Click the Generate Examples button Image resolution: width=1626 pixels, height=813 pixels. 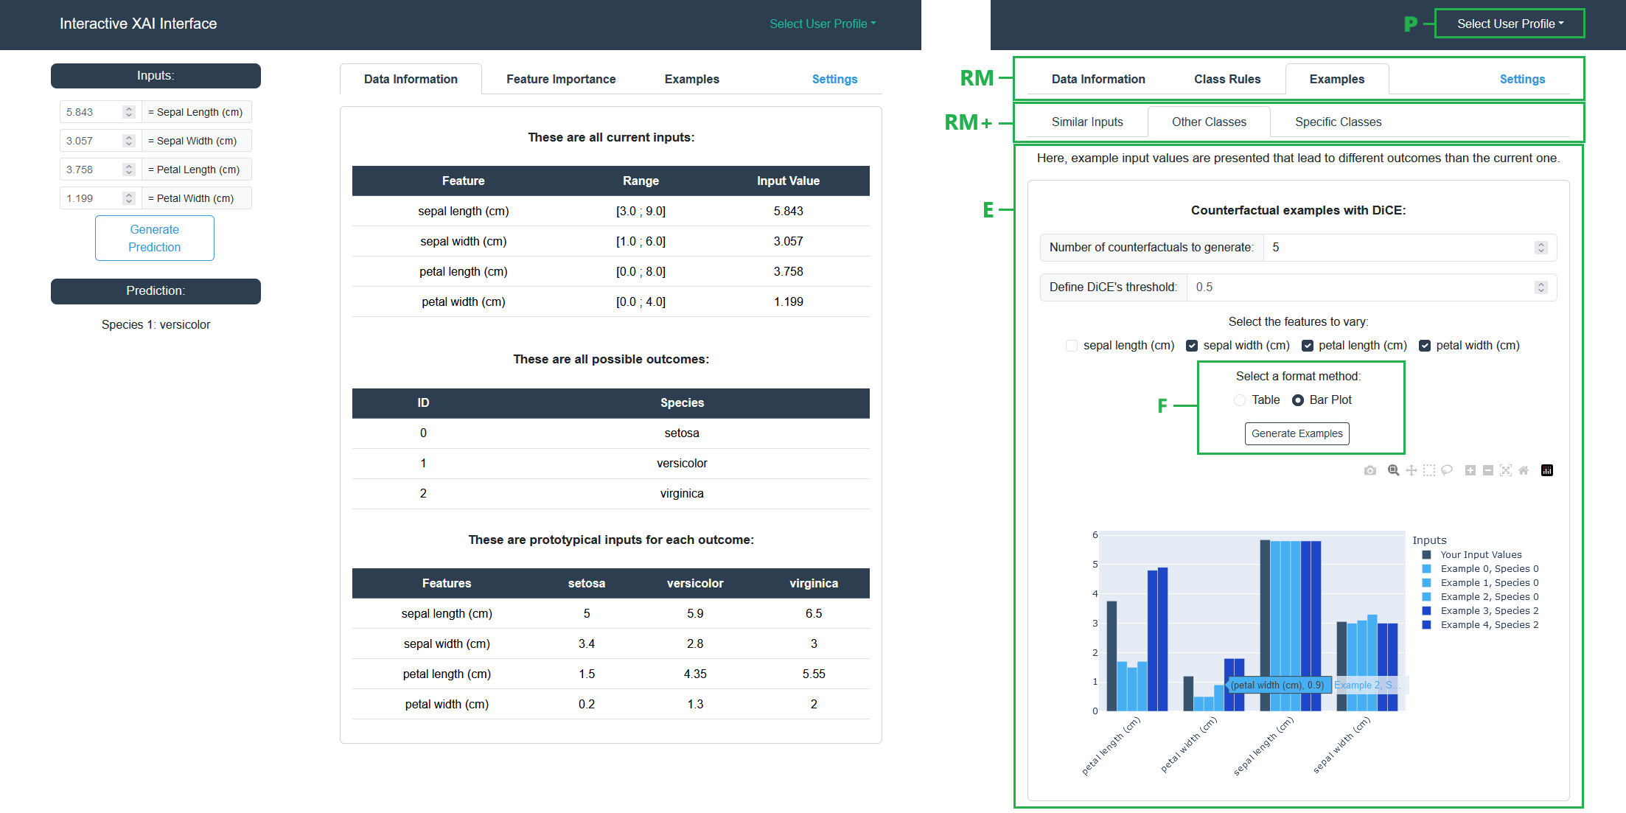point(1297,433)
